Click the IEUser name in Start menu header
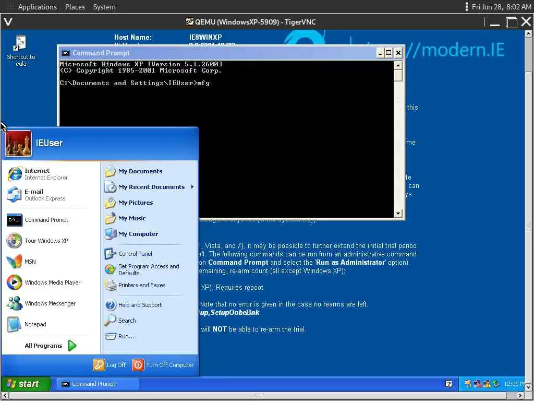 click(50, 143)
